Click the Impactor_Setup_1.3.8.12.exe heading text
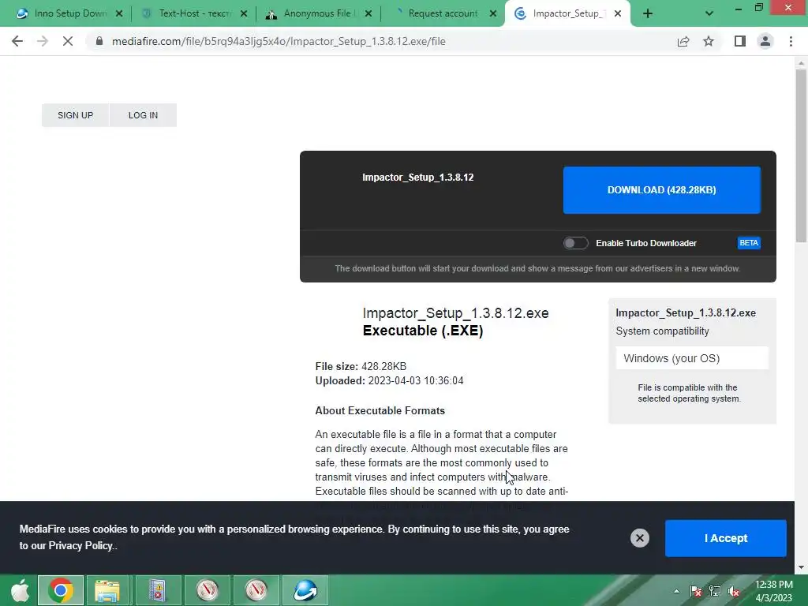Viewport: 808px width, 606px height. [455, 313]
